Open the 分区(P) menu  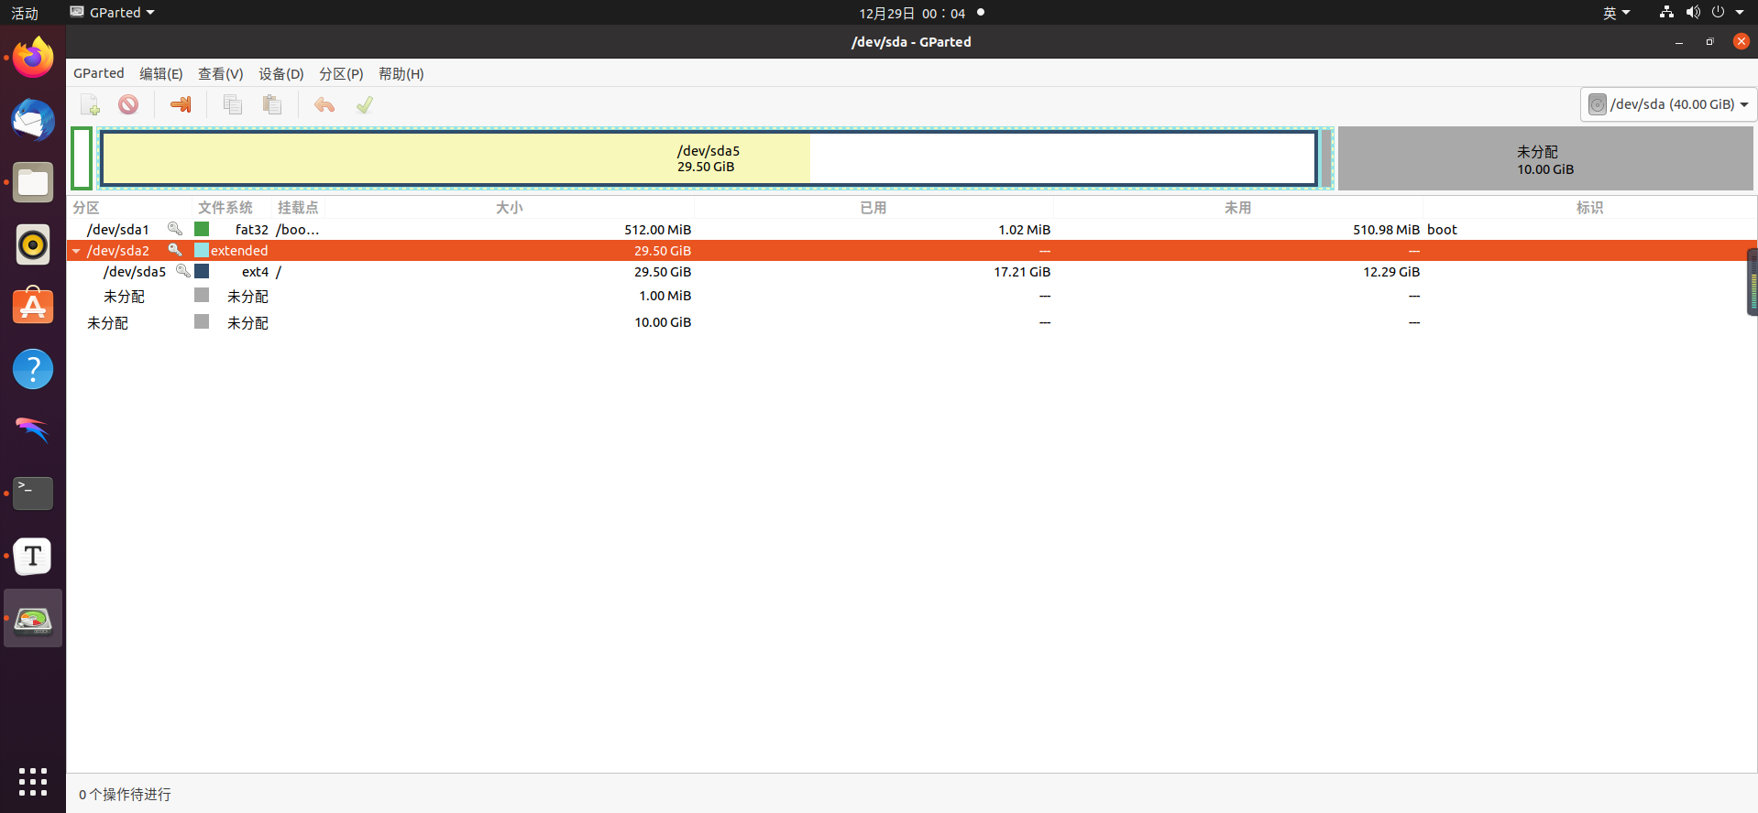341,74
